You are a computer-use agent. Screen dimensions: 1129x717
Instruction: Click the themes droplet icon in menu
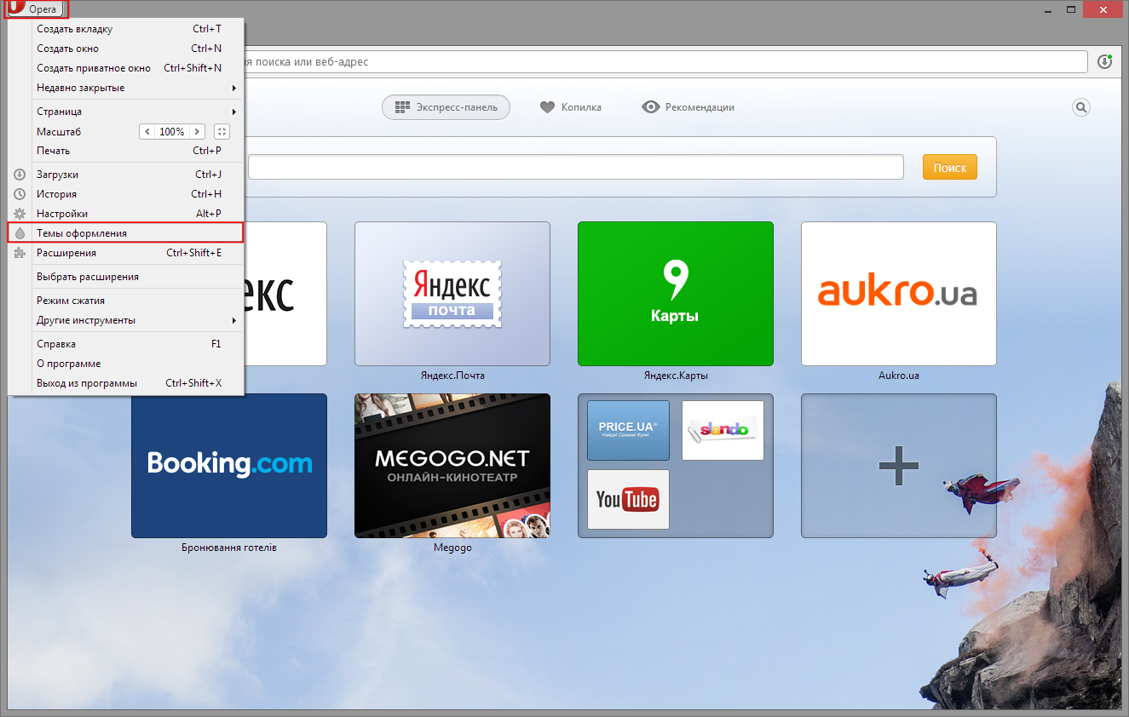tap(20, 233)
